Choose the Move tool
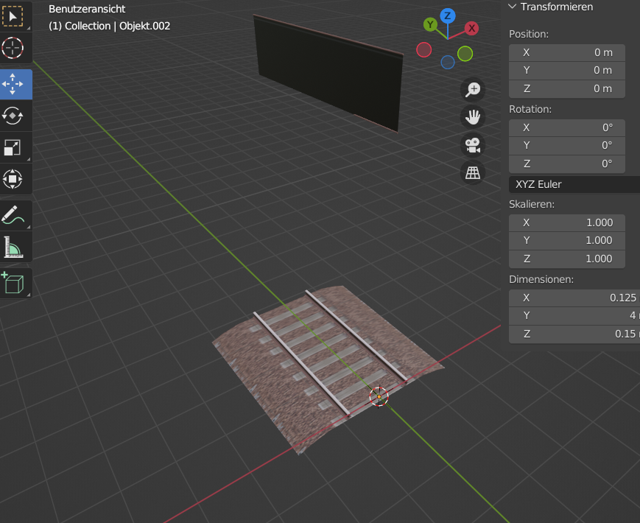640x523 pixels. [13, 84]
